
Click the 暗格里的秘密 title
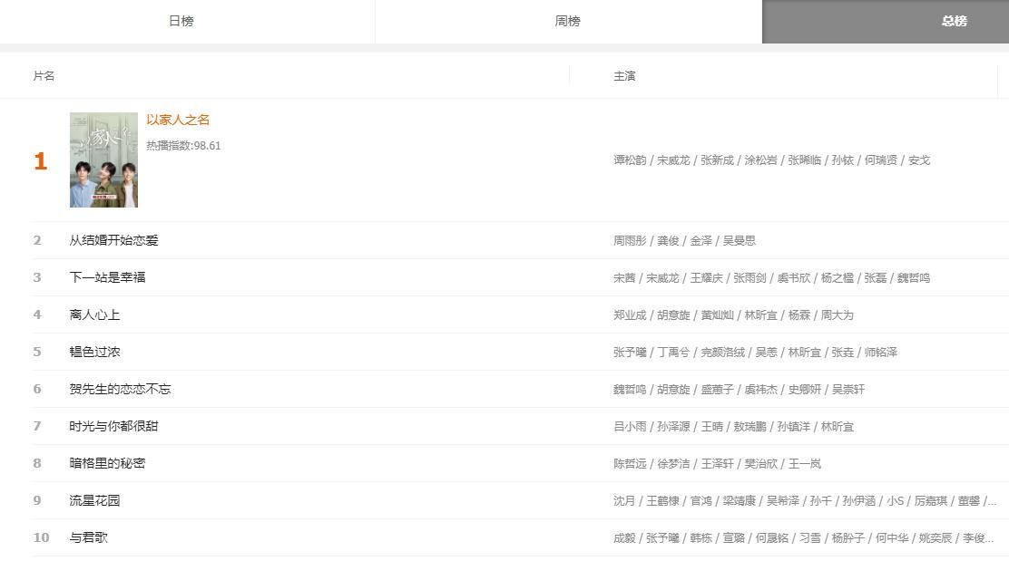coord(107,463)
